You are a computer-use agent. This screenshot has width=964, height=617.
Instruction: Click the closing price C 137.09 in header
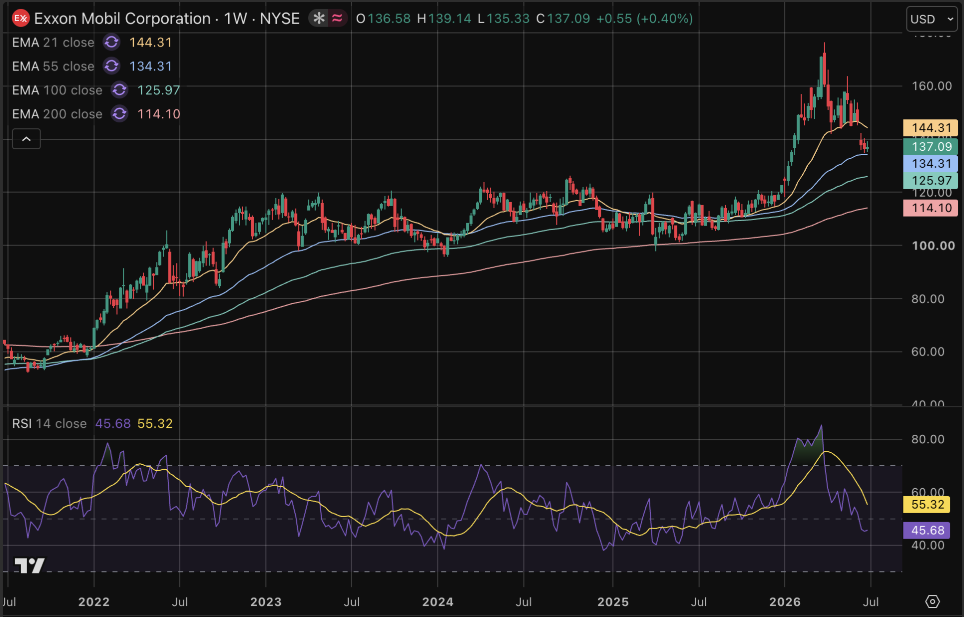click(x=563, y=18)
